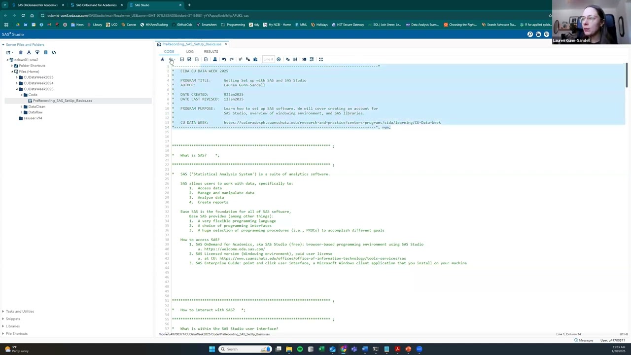This screenshot has height=355, width=631.
Task: Click the clear all code icon
Action: (x=288, y=59)
